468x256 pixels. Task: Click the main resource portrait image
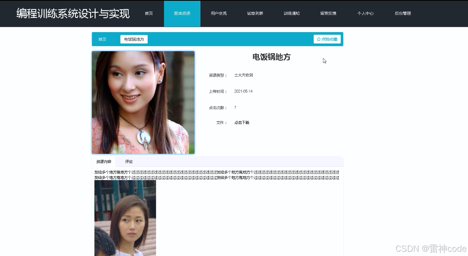coord(142,102)
